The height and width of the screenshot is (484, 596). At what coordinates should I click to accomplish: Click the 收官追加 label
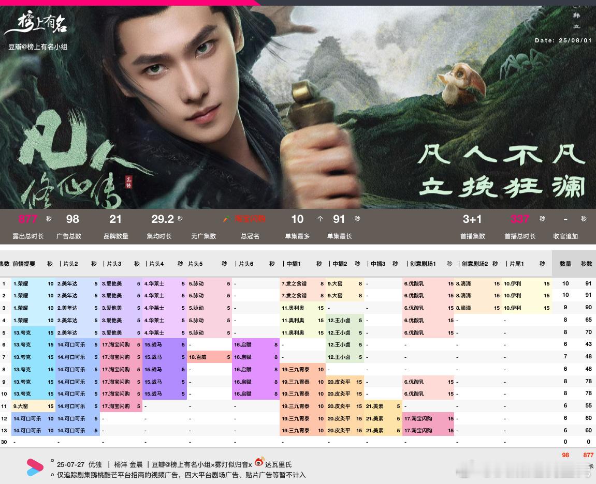click(x=565, y=236)
